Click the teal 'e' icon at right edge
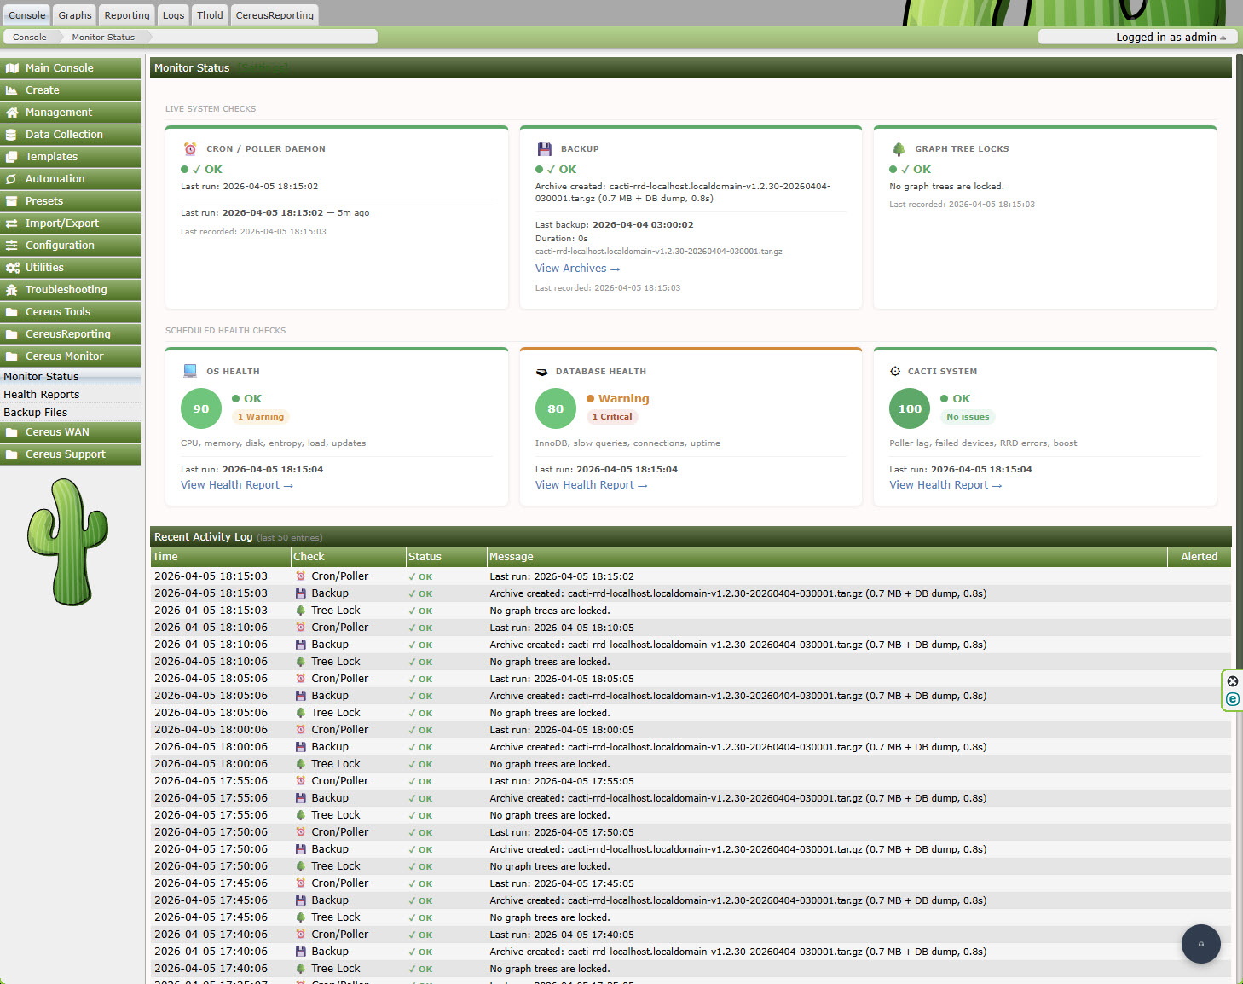Image resolution: width=1243 pixels, height=984 pixels. click(x=1232, y=697)
